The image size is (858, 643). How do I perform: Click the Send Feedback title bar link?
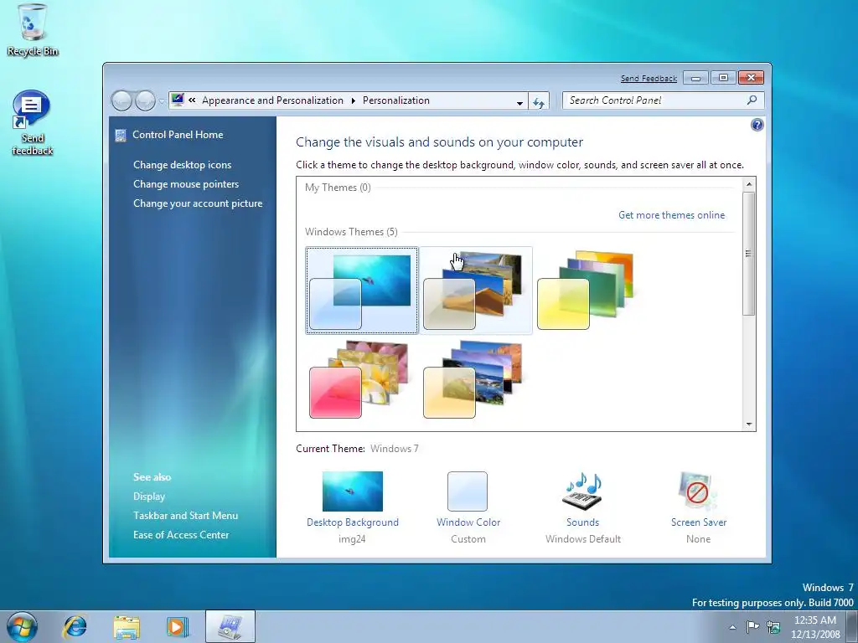(649, 78)
